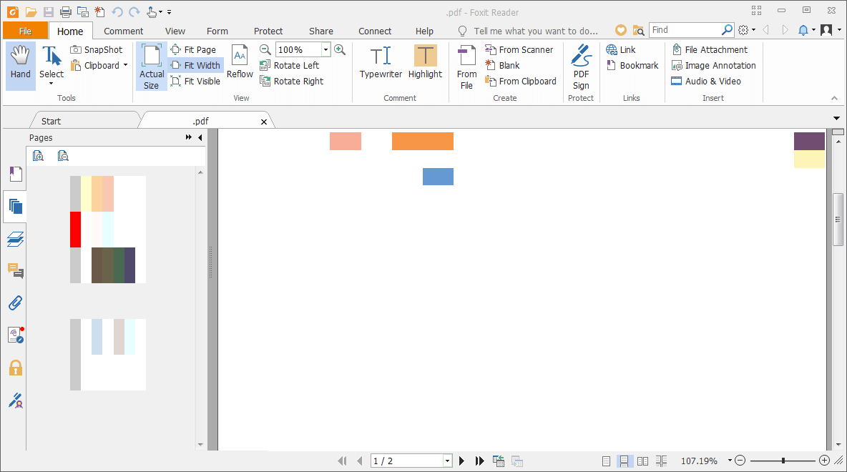Rotate the page left

290,65
